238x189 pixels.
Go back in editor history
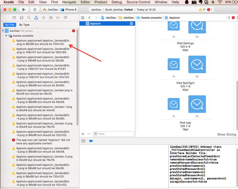(90, 18)
